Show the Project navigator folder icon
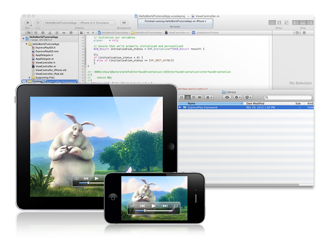 29,33
